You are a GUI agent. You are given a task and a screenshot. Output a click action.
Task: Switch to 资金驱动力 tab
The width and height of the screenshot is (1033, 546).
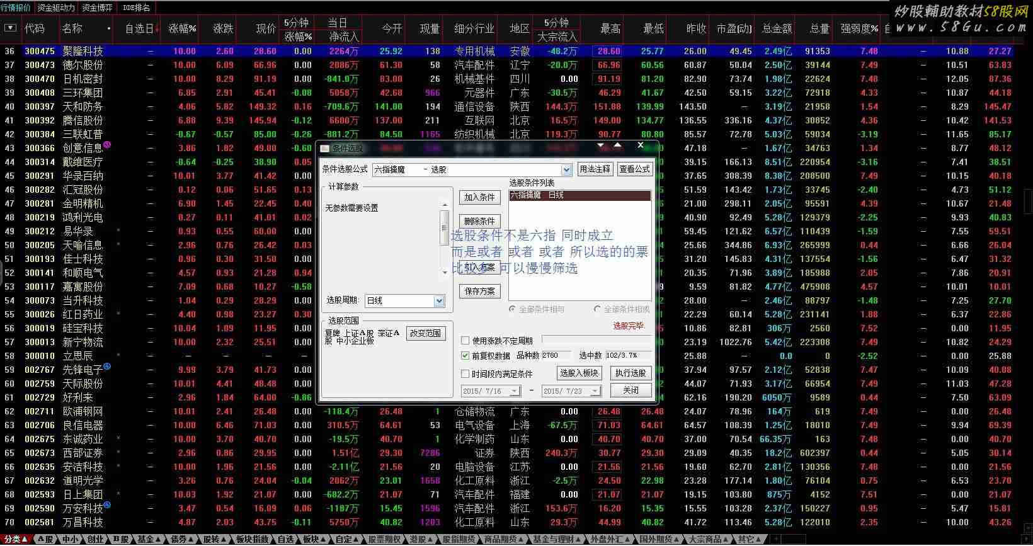(x=56, y=8)
